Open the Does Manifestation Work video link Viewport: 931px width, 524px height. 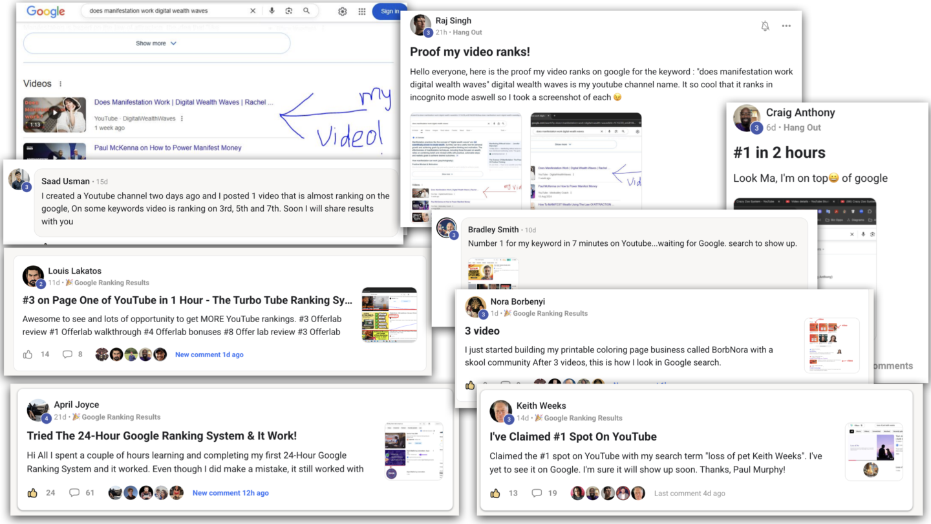[x=184, y=102]
